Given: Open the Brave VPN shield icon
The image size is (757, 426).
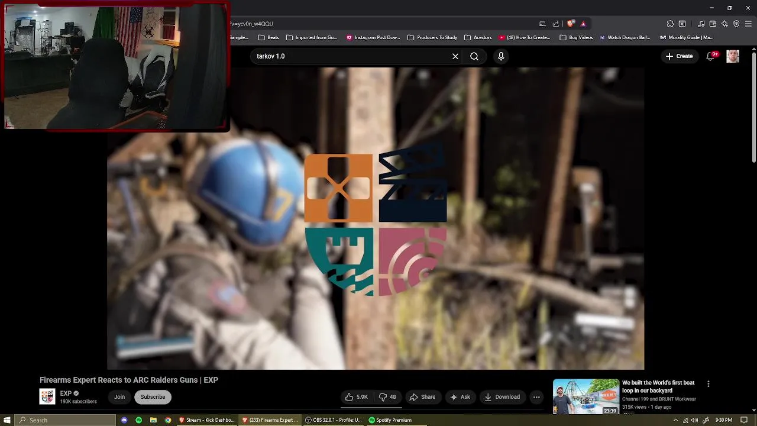Looking at the screenshot, I should coord(736,24).
